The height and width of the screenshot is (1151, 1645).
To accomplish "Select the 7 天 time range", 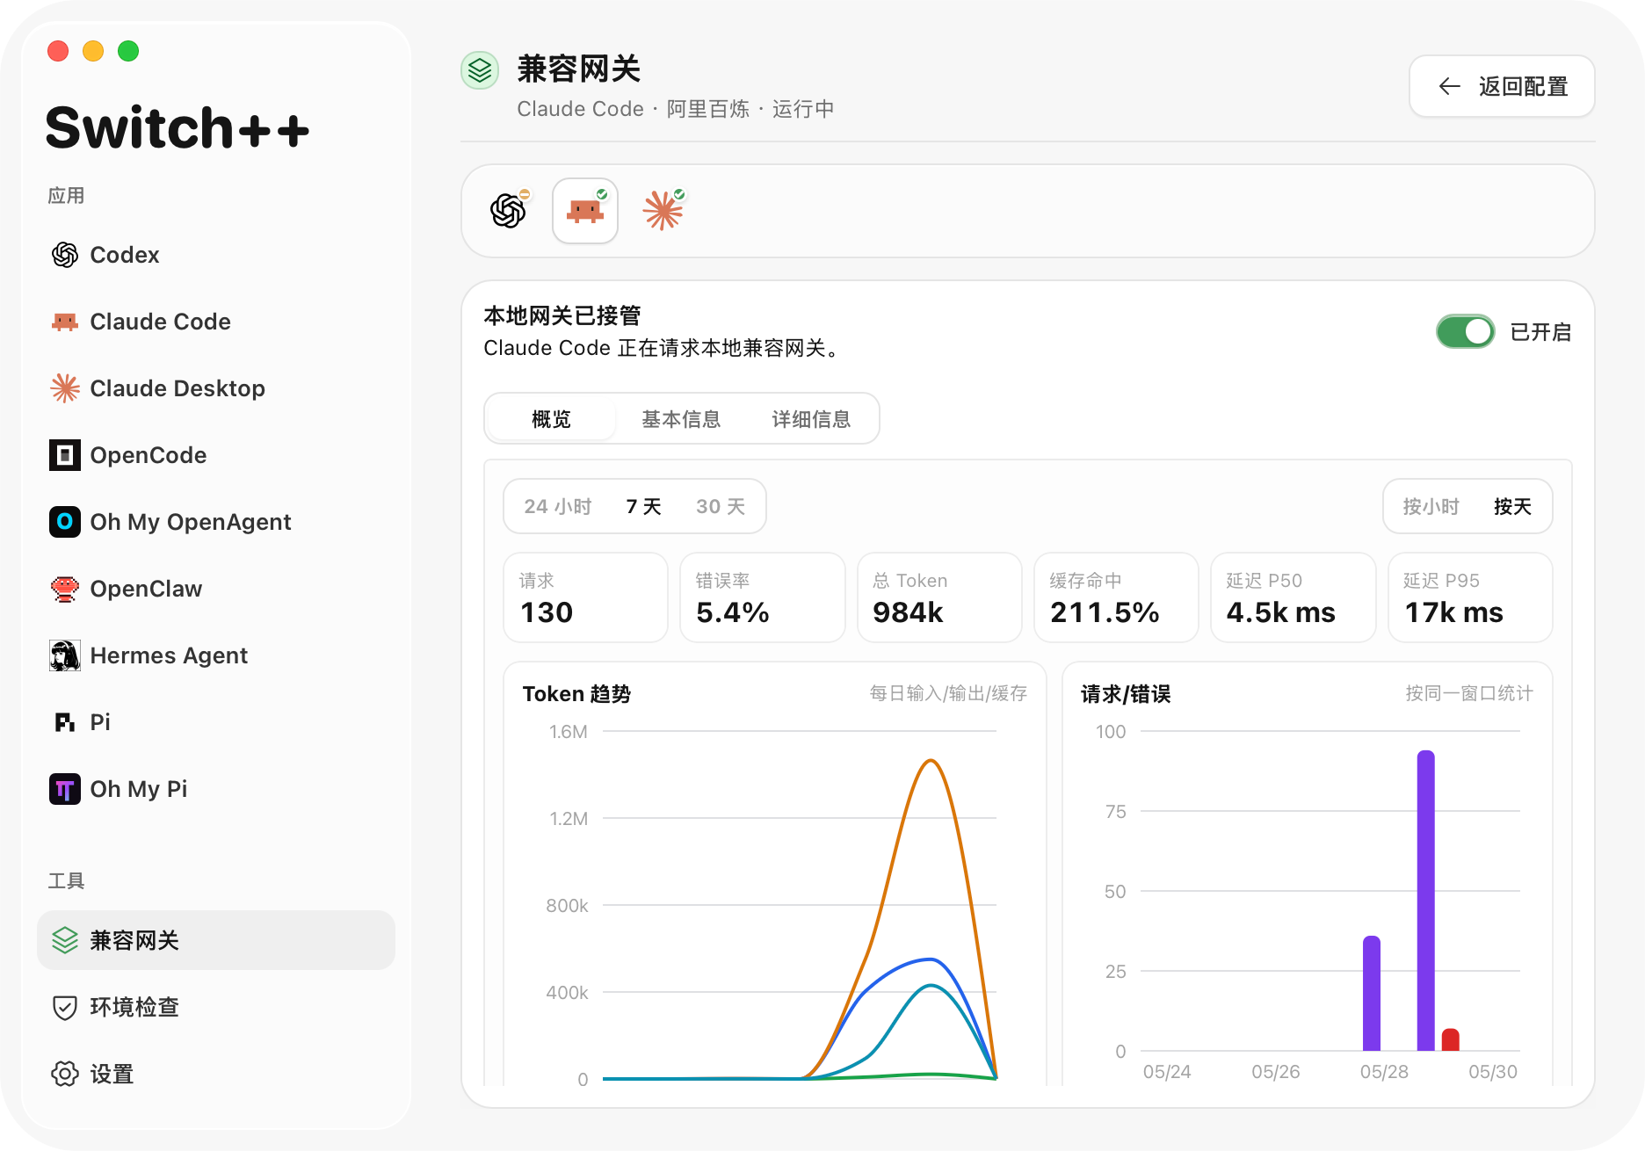I will click(x=644, y=506).
